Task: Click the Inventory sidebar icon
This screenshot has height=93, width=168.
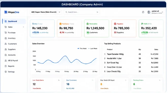Action: pyautogui.click(x=6, y=38)
